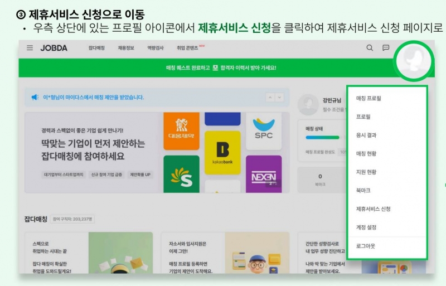The height and width of the screenshot is (286, 446).
Task: Open the hamburger menu icon
Action: pos(30,48)
